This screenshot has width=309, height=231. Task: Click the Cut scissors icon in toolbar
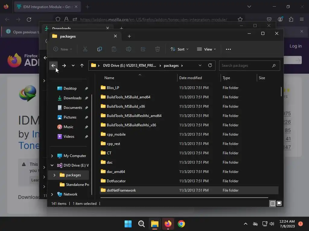click(x=85, y=49)
